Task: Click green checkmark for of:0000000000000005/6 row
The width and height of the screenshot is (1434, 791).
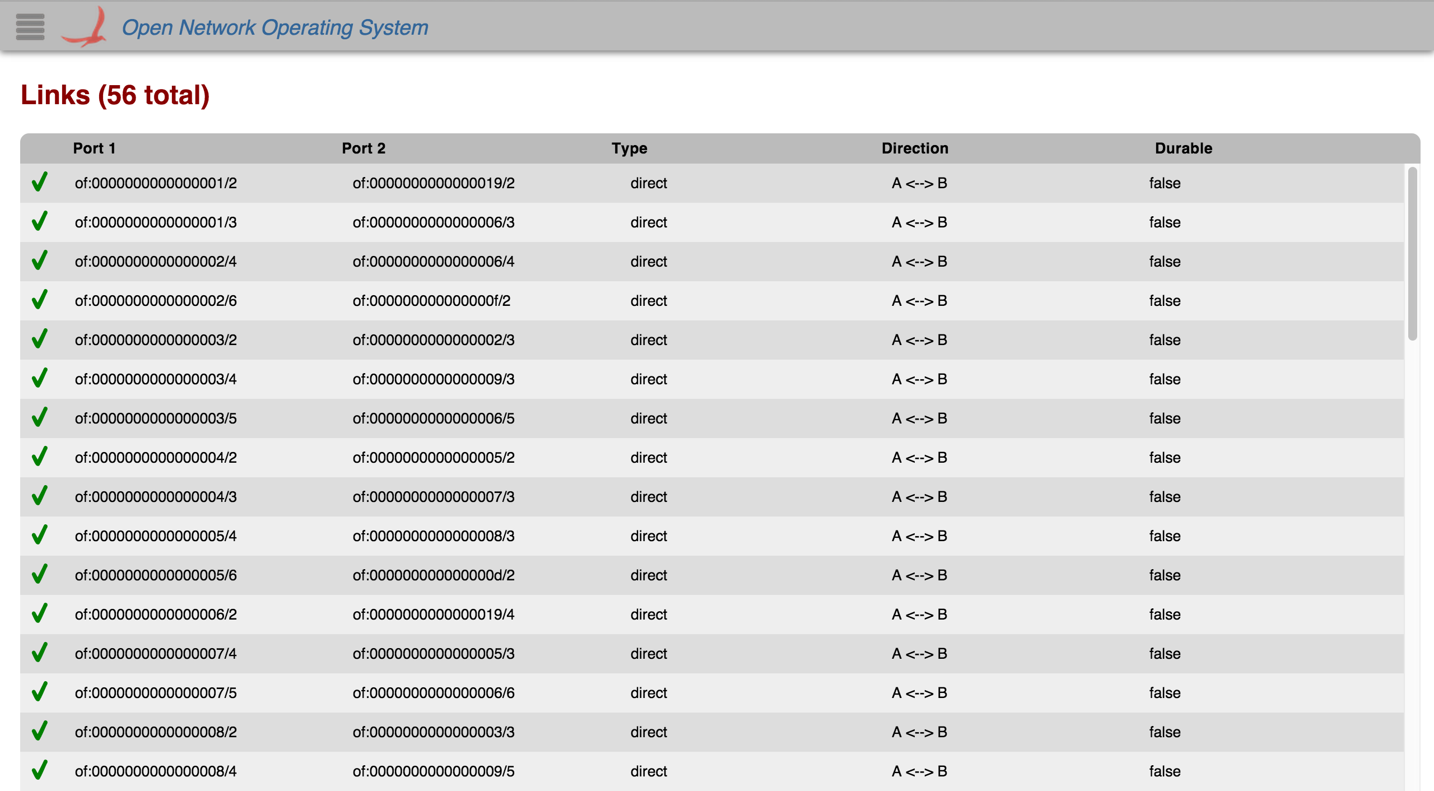Action: 39,575
